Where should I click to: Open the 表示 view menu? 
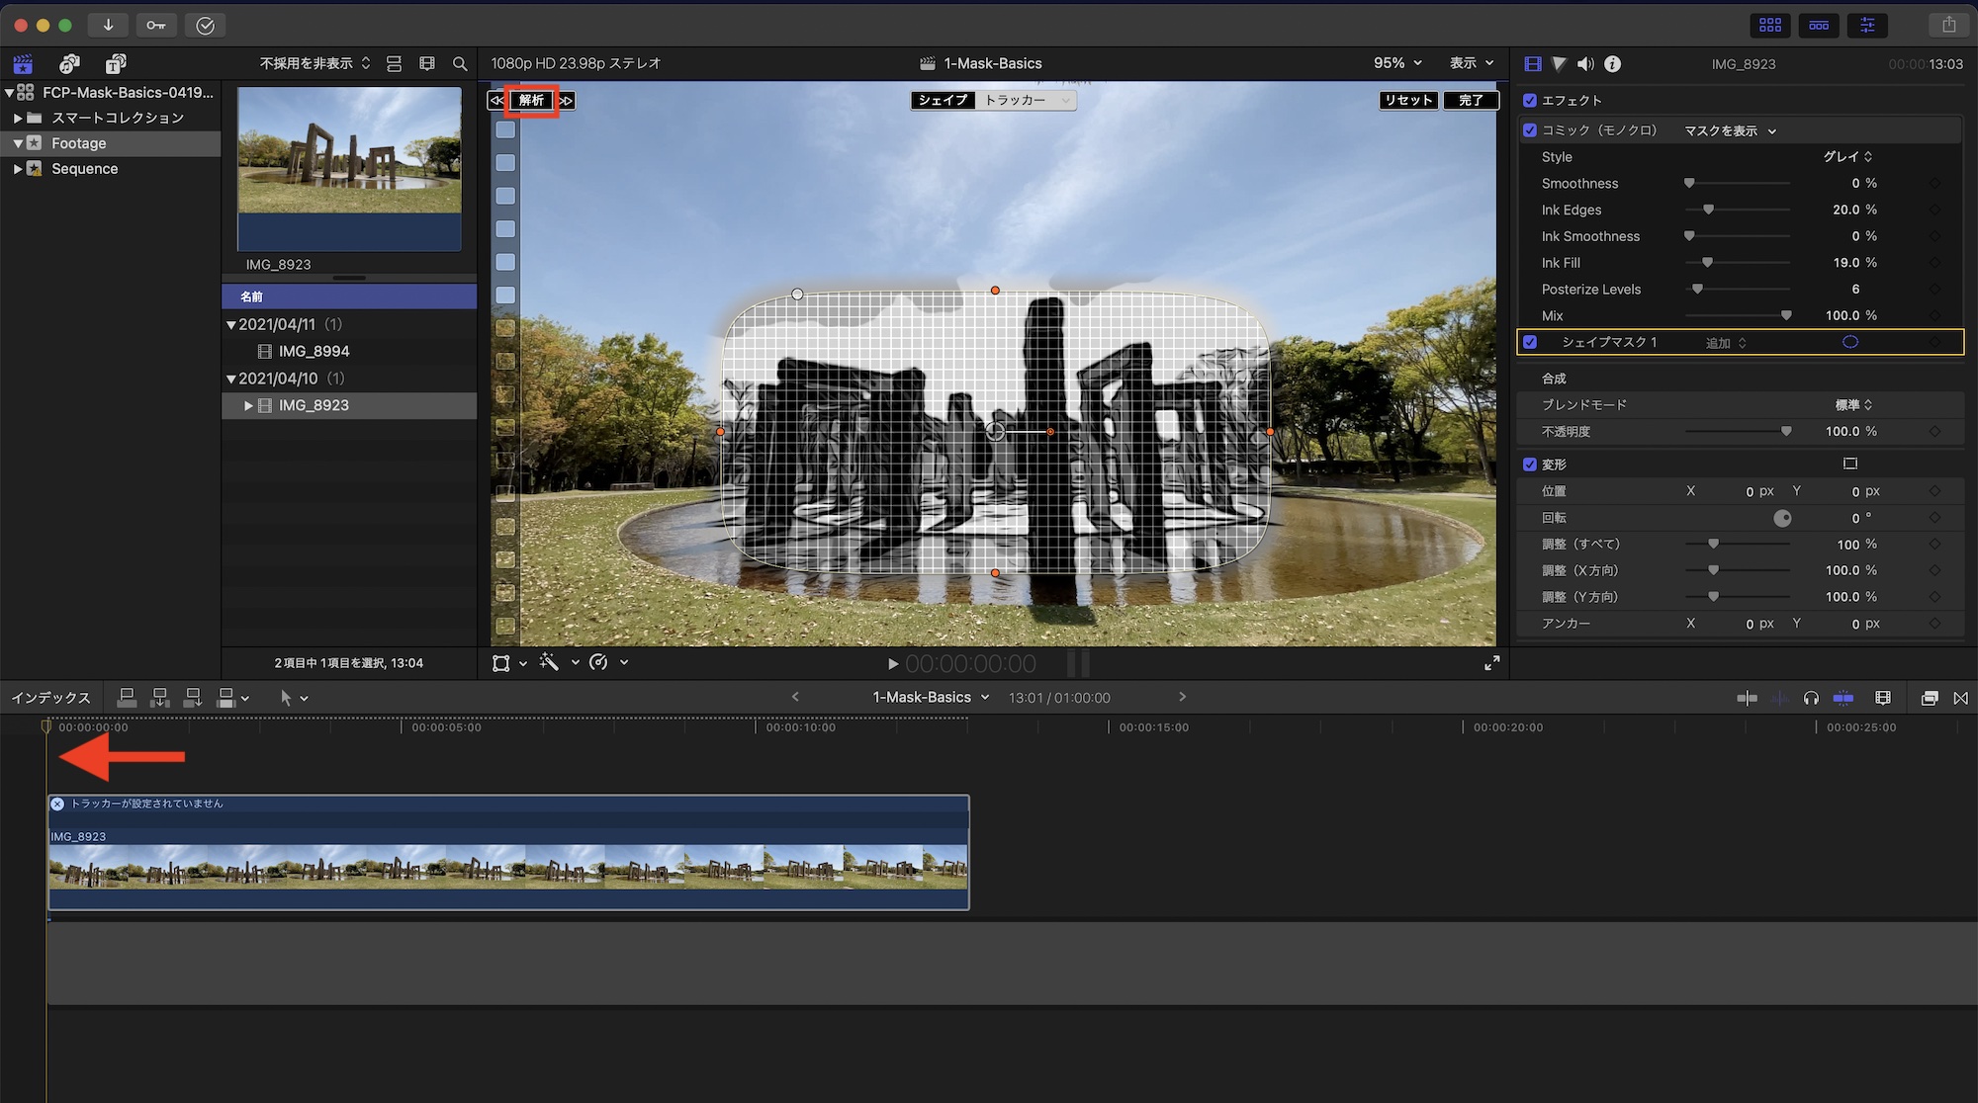click(x=1471, y=63)
